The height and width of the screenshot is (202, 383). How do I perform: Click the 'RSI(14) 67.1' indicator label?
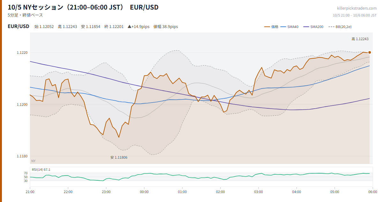tap(41, 170)
